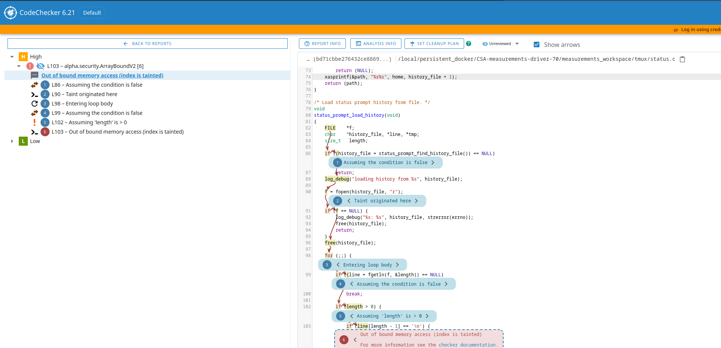Open the Analysis Info dialog
Screen dimensions: 721x348
click(376, 44)
